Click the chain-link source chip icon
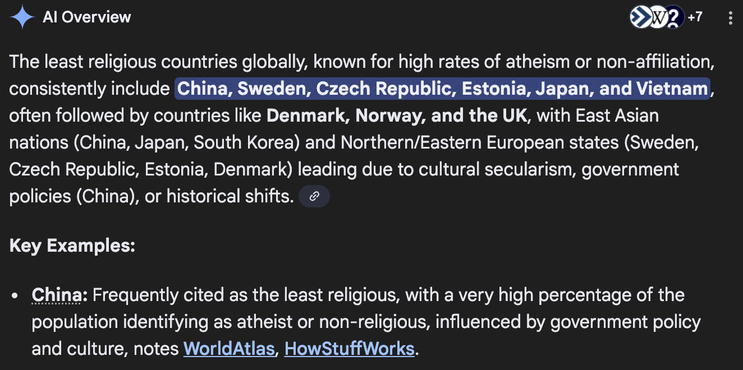 tap(314, 196)
